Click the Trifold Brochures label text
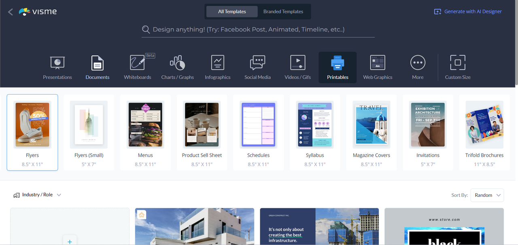Screen dimensions: 518x245 tap(484, 155)
